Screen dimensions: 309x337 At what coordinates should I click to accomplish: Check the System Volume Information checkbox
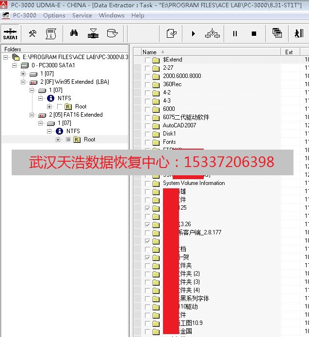click(x=147, y=184)
